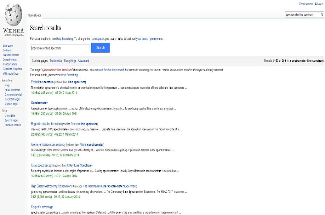Click the red Spectrometer line spectrum link

coord(57,70)
